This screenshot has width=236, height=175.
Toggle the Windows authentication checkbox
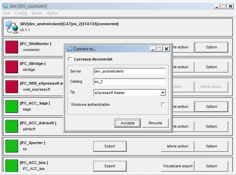coord(163,104)
